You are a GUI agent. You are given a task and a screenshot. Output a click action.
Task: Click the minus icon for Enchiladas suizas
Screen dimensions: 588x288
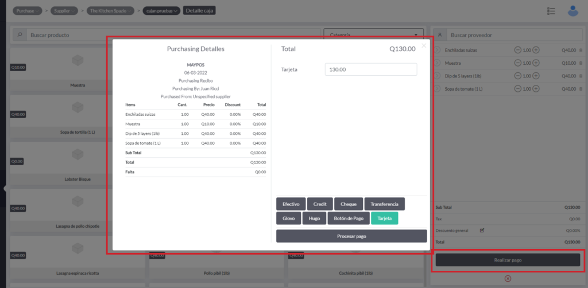[x=518, y=50]
